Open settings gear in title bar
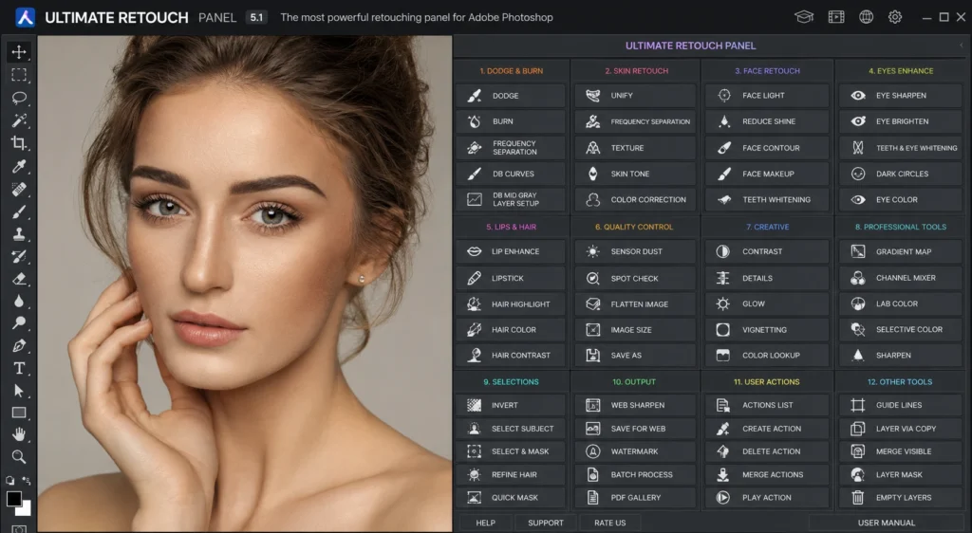The height and width of the screenshot is (533, 972). 895,17
